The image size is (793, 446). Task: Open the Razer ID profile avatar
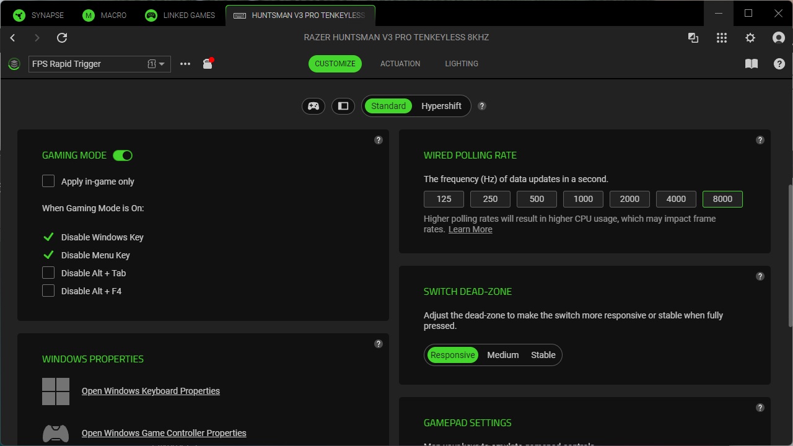(778, 38)
